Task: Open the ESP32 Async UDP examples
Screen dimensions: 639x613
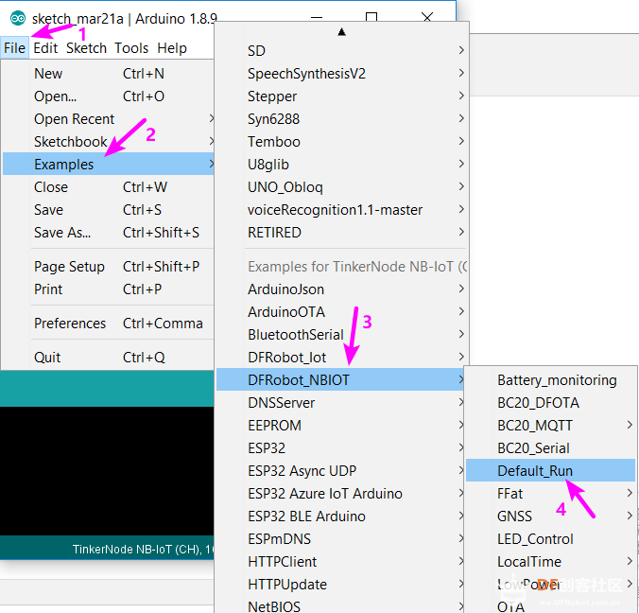Action: coord(341,471)
